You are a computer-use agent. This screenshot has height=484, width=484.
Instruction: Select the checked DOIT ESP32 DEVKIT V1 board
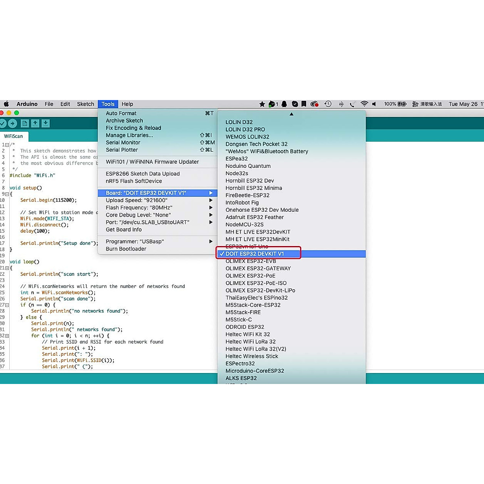click(x=255, y=254)
